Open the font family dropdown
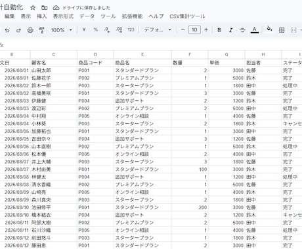This screenshot has width=302, height=249. click(x=158, y=29)
